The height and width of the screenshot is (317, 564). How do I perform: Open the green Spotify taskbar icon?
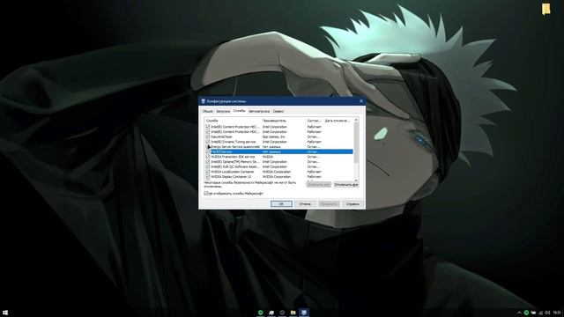(261, 313)
